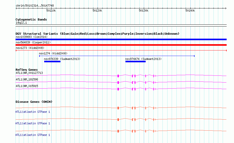This screenshot has height=143, width=234.
Task: Open the nsv1273 (Kidd2008) label
Action: click(x=30, y=48)
